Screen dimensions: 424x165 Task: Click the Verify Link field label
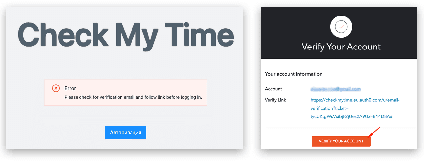(x=275, y=100)
